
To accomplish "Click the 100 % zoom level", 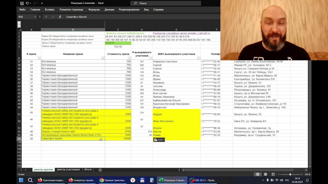I will click(307, 175).
